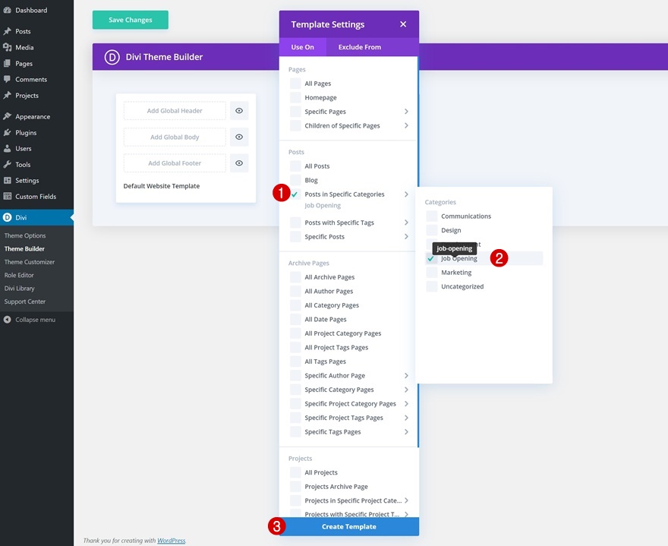Check the Design category checkbox

(x=432, y=230)
